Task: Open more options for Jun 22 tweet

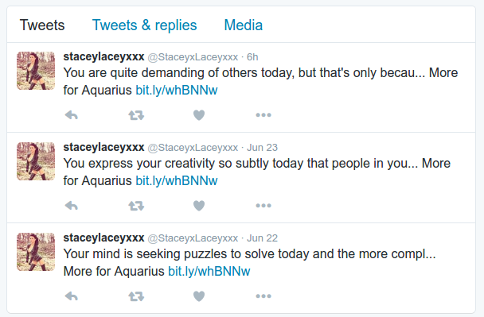Action: [x=263, y=296]
